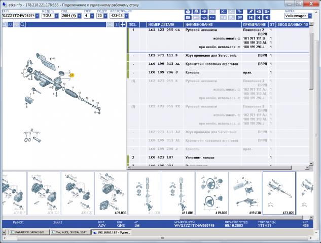Image resolution: width=321 pixels, height=243 pixels.
Task: Click the НОМЕР ДЕТАЛИ column header
Action: coord(165,25)
